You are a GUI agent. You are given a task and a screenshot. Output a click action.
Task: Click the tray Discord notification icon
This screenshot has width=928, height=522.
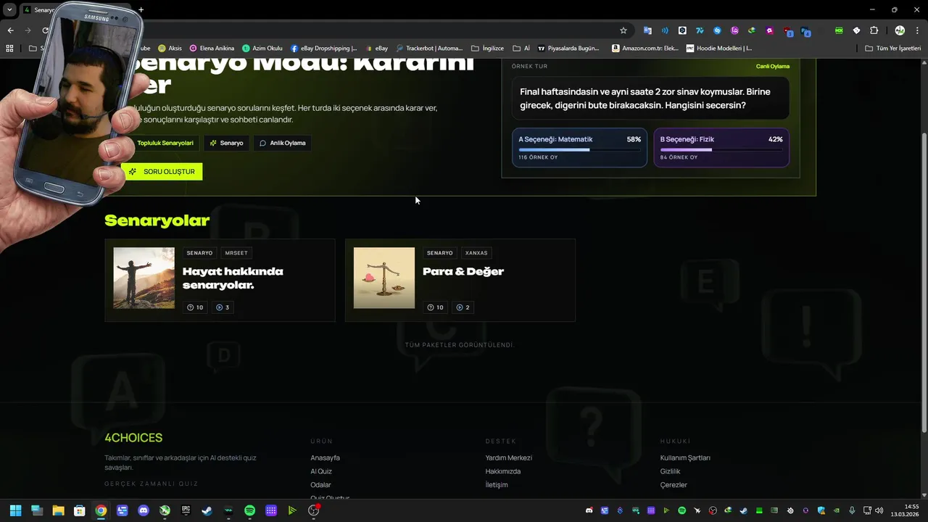589,510
